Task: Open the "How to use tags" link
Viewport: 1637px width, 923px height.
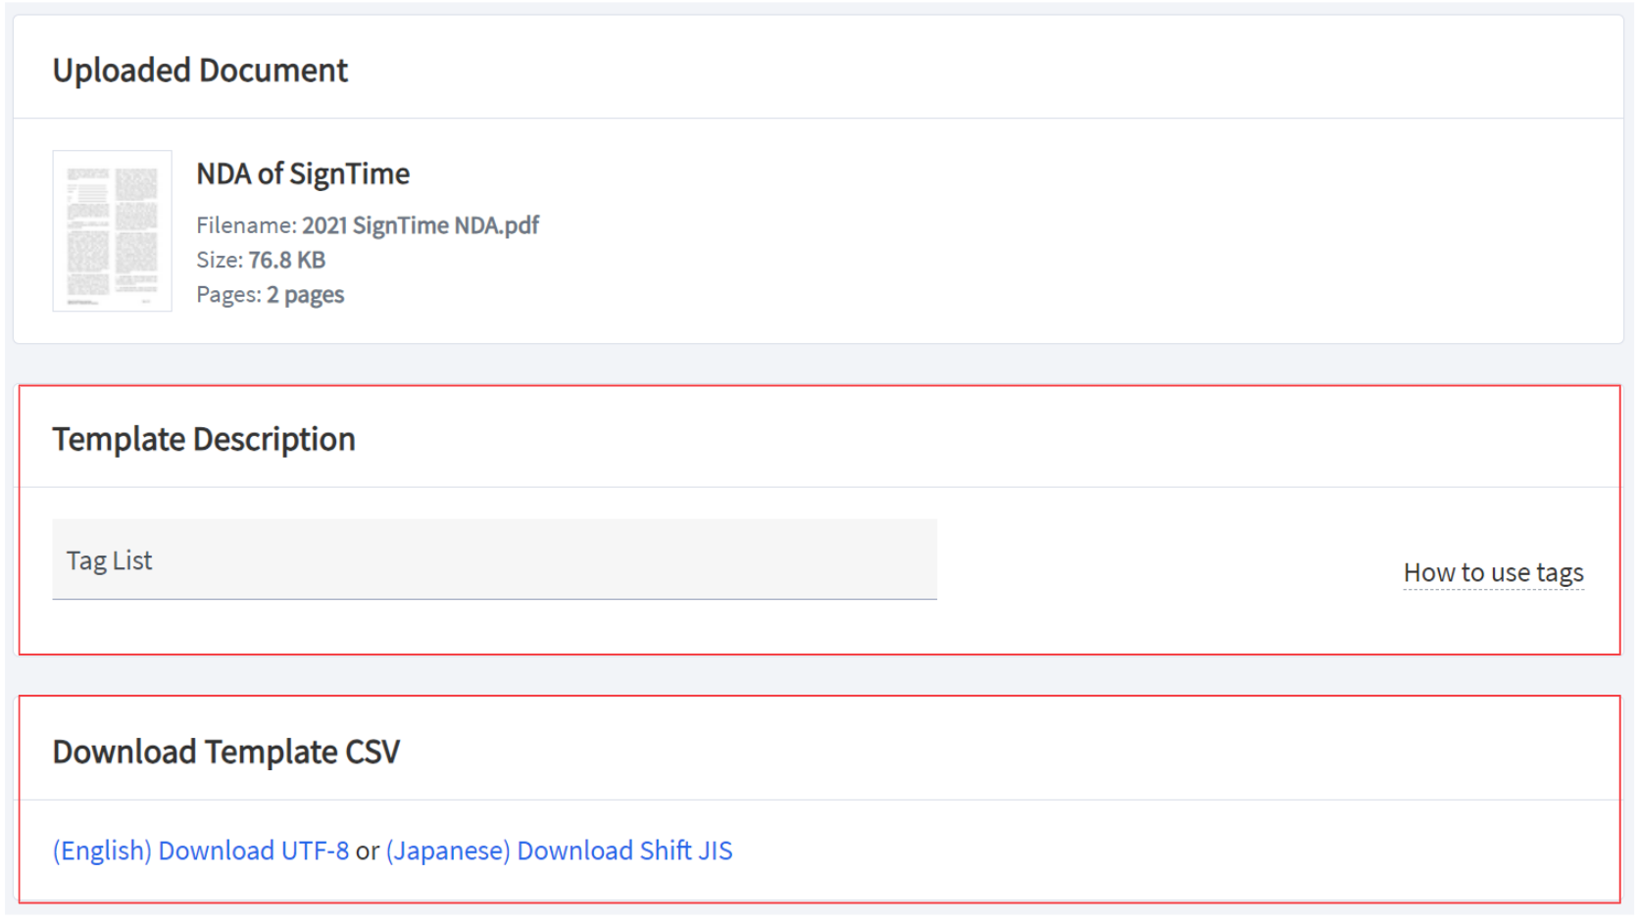Action: tap(1492, 572)
